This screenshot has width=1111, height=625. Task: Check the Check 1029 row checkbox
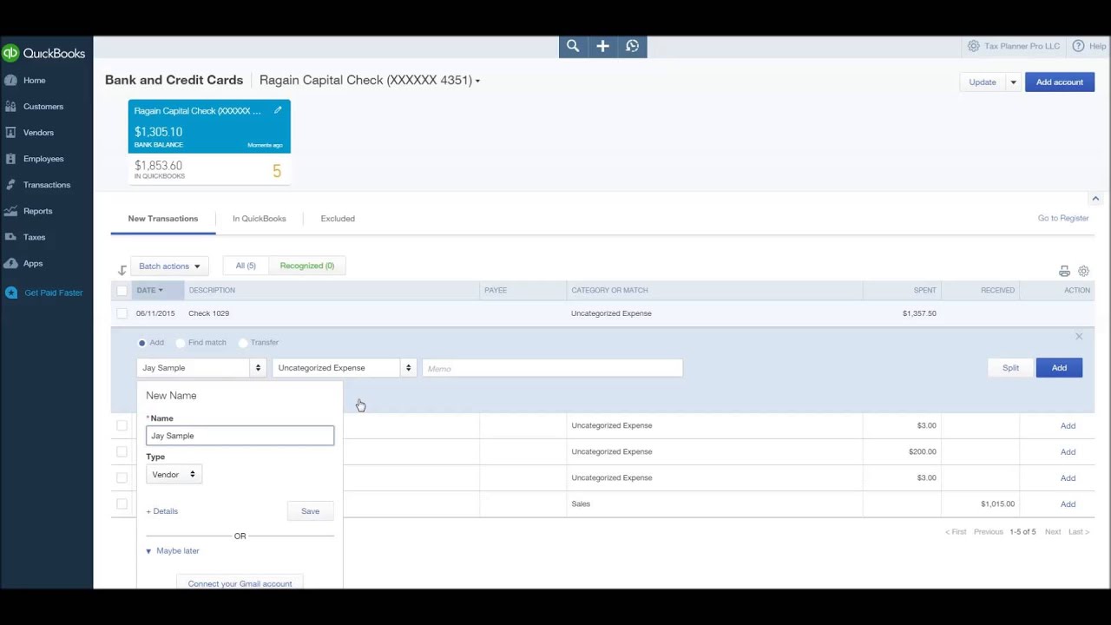point(122,313)
